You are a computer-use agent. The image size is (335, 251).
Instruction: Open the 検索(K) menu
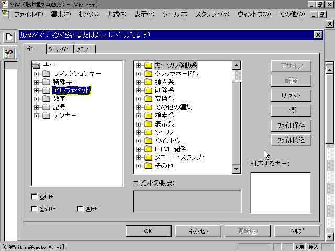[x=88, y=14]
